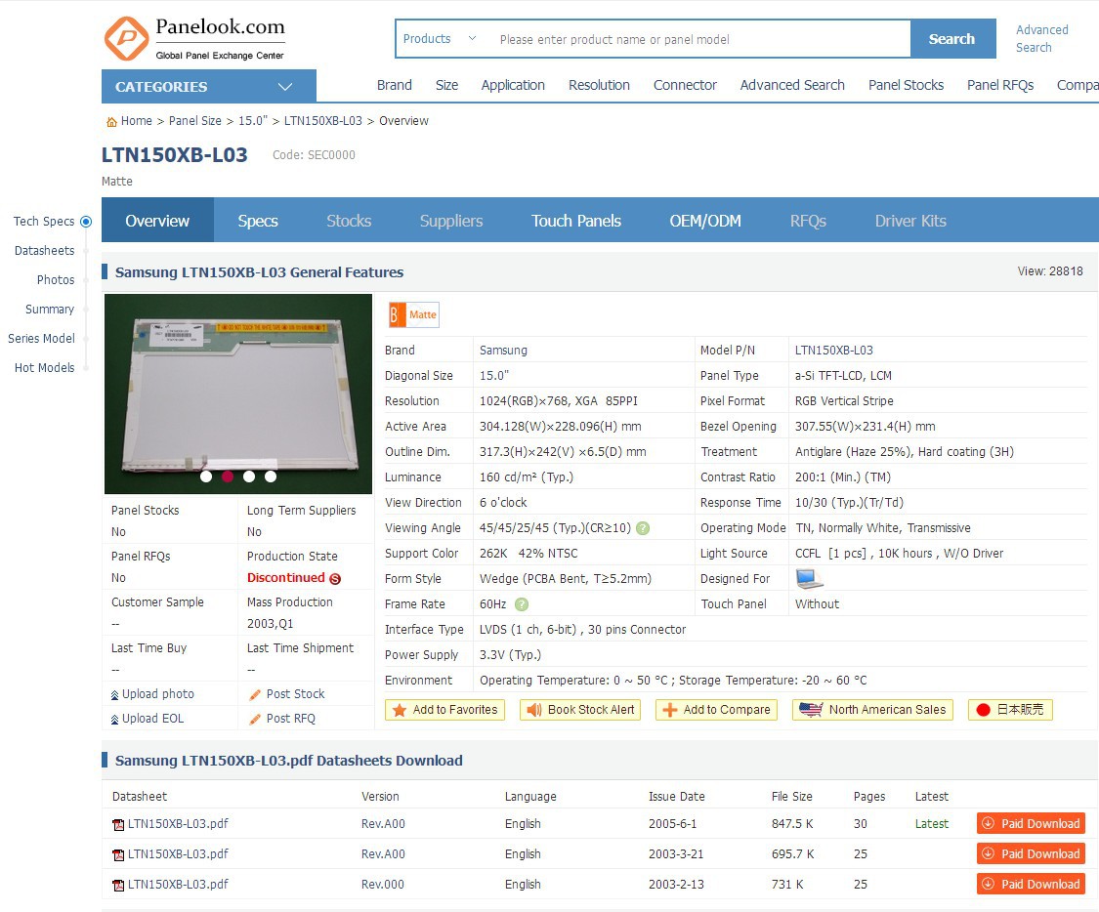Image resolution: width=1099 pixels, height=912 pixels.
Task: Focus the product name search field
Action: click(698, 39)
